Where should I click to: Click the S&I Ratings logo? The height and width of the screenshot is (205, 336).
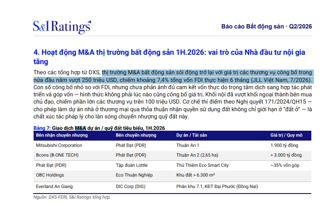click(62, 27)
